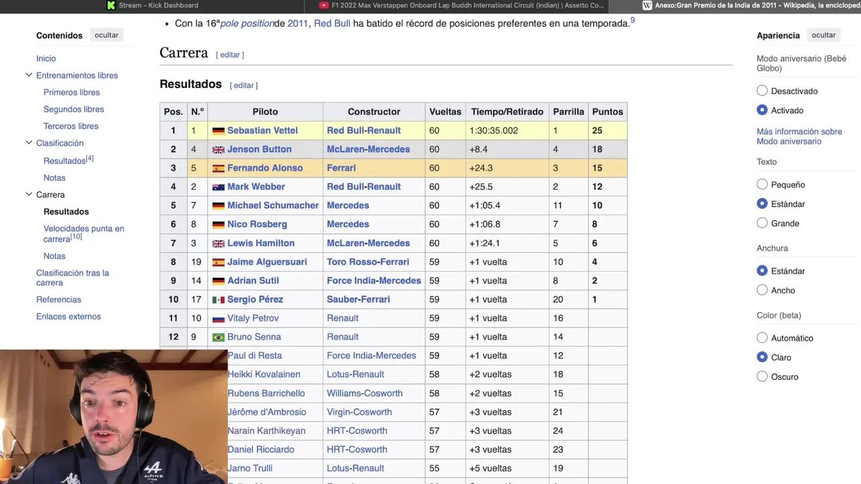
Task: Click Russian flag beside Vitaly Petrov
Action: coord(218,319)
